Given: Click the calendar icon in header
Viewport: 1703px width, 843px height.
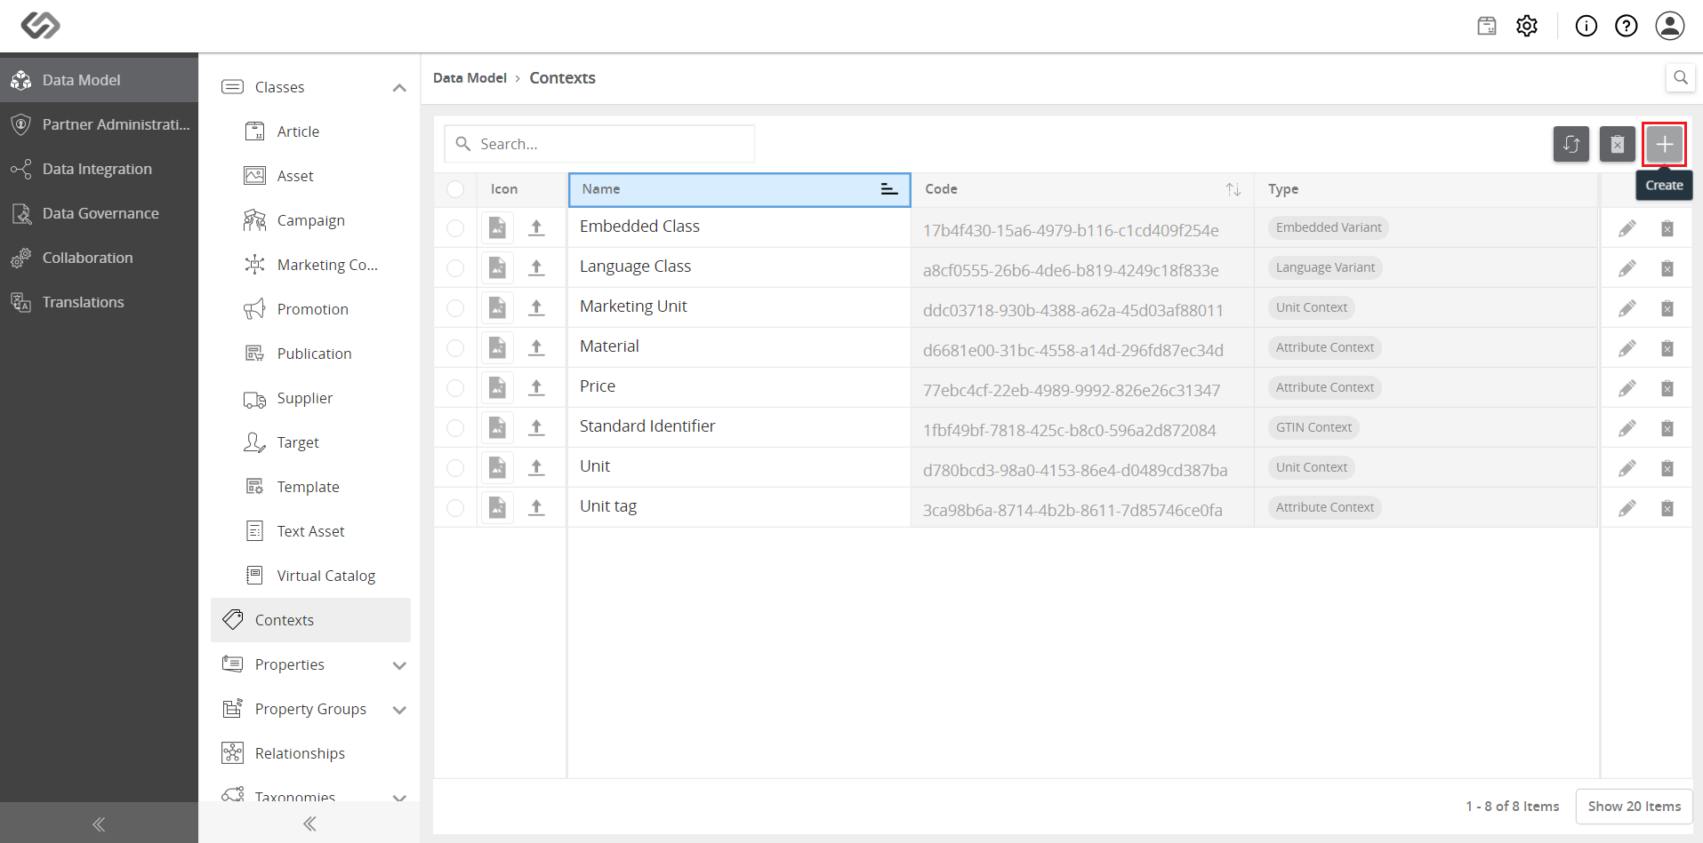Looking at the screenshot, I should pos(1487,26).
